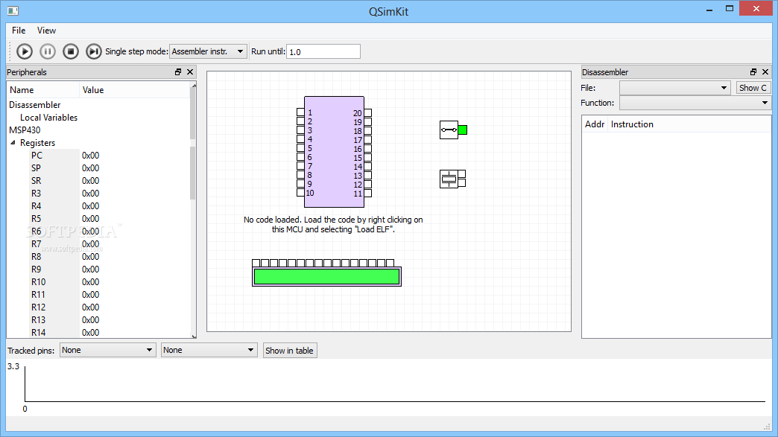Open the File menu
The image size is (778, 437).
pos(19,31)
